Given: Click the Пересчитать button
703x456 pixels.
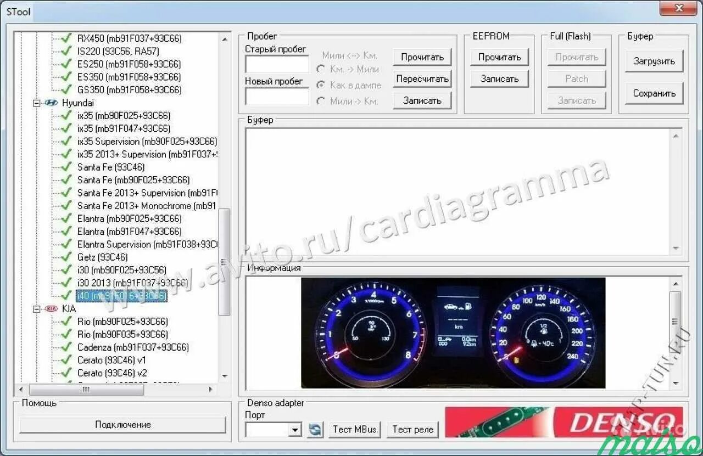Looking at the screenshot, I should (422, 78).
